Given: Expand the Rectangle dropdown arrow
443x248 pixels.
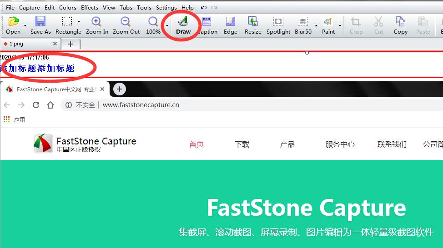Looking at the screenshot, I should click(79, 21).
